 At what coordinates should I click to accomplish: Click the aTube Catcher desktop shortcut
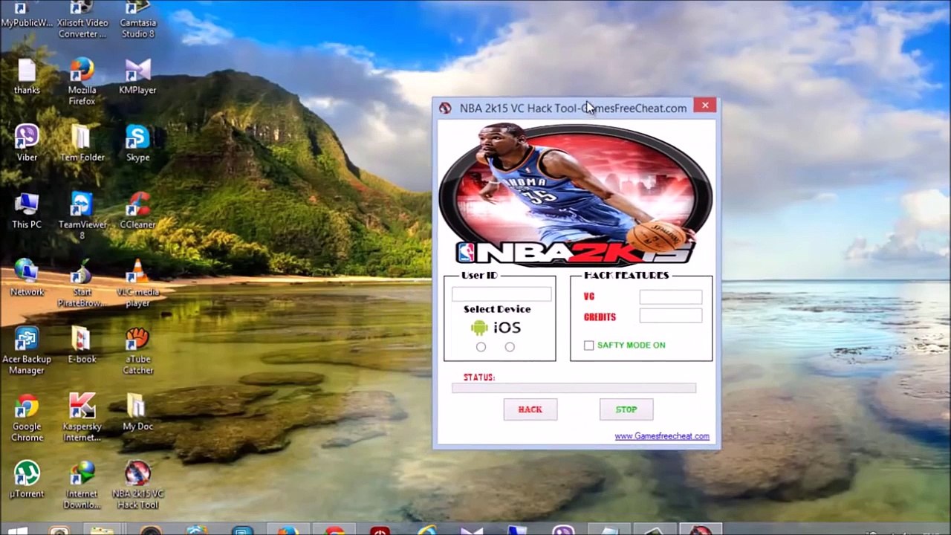tap(137, 351)
